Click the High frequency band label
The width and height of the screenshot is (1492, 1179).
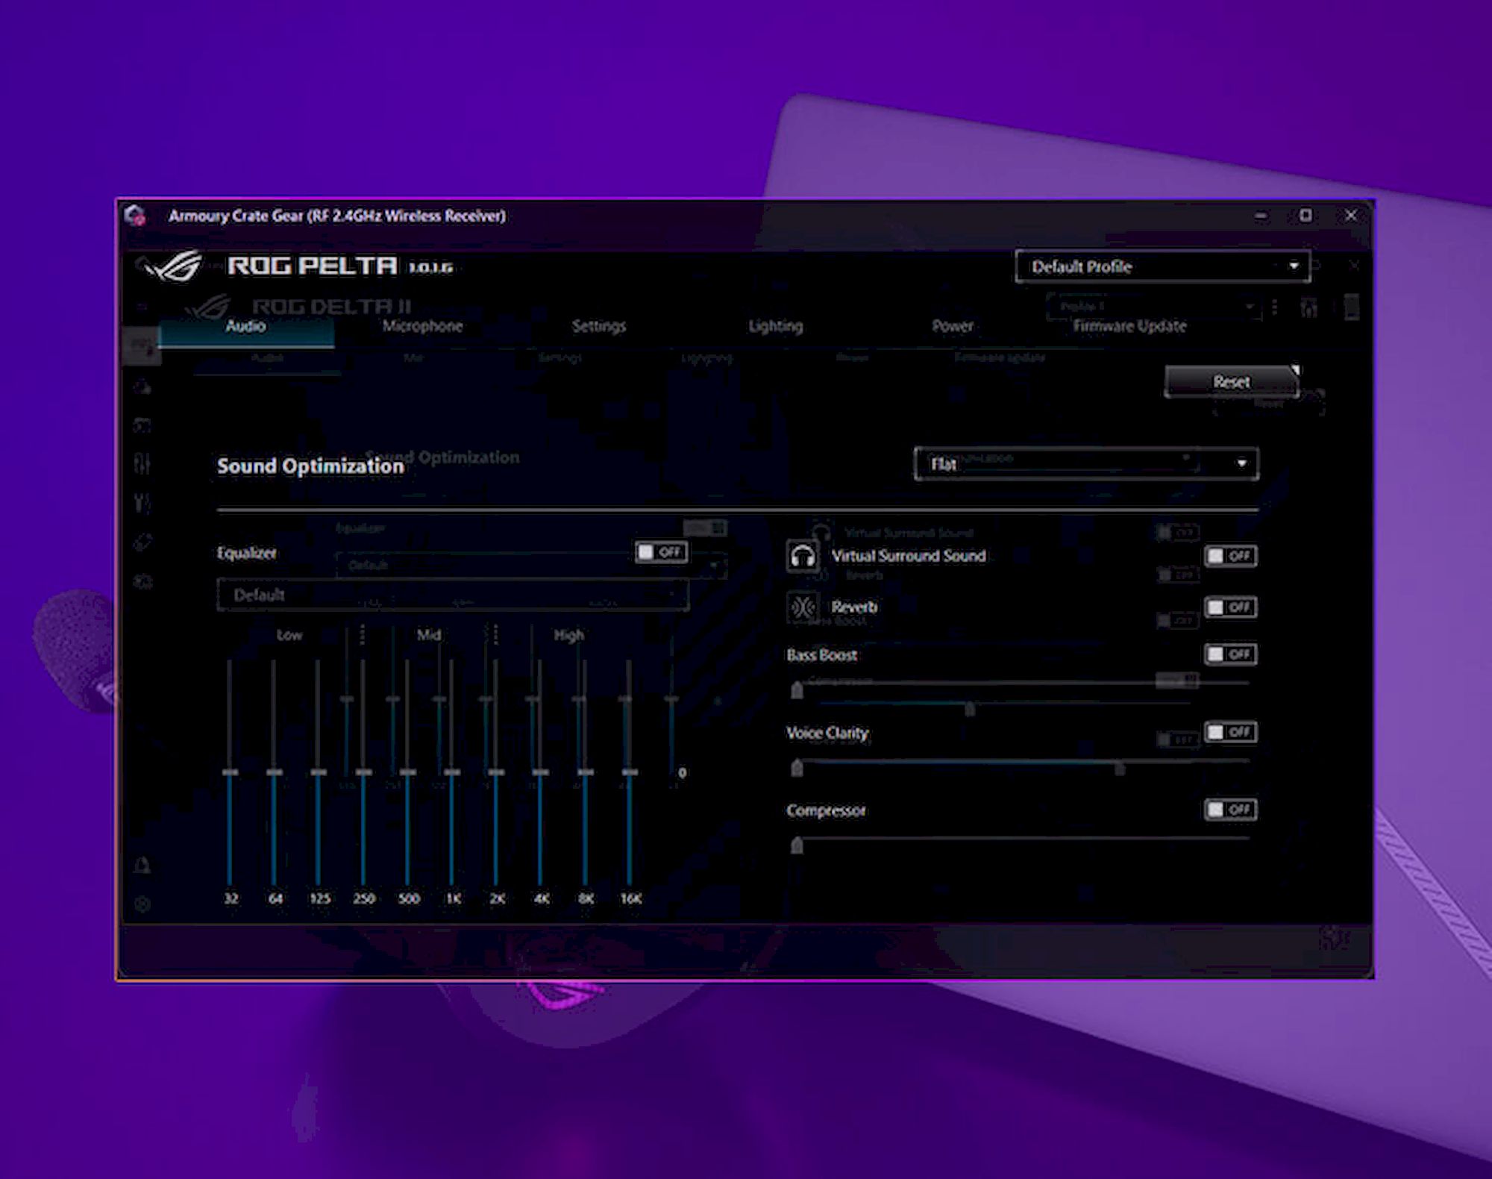[568, 635]
